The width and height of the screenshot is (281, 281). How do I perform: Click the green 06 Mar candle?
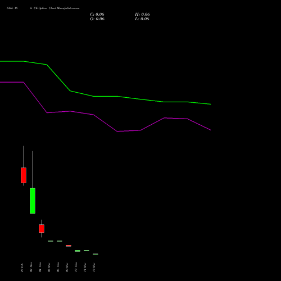coord(60,241)
